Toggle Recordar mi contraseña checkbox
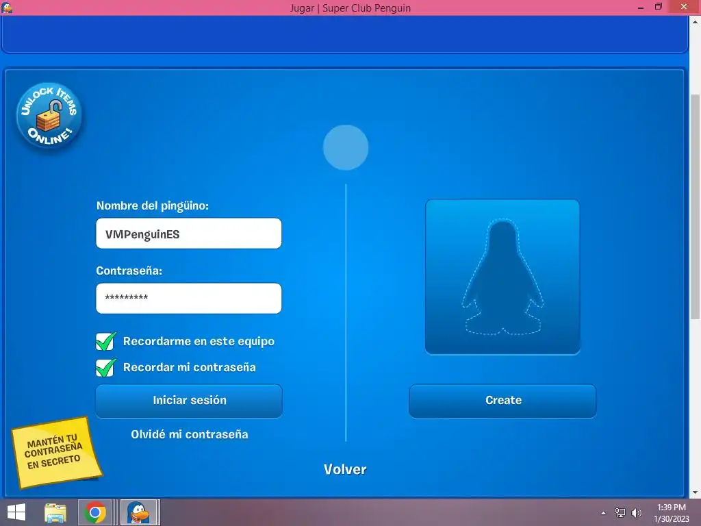 pyautogui.click(x=106, y=367)
